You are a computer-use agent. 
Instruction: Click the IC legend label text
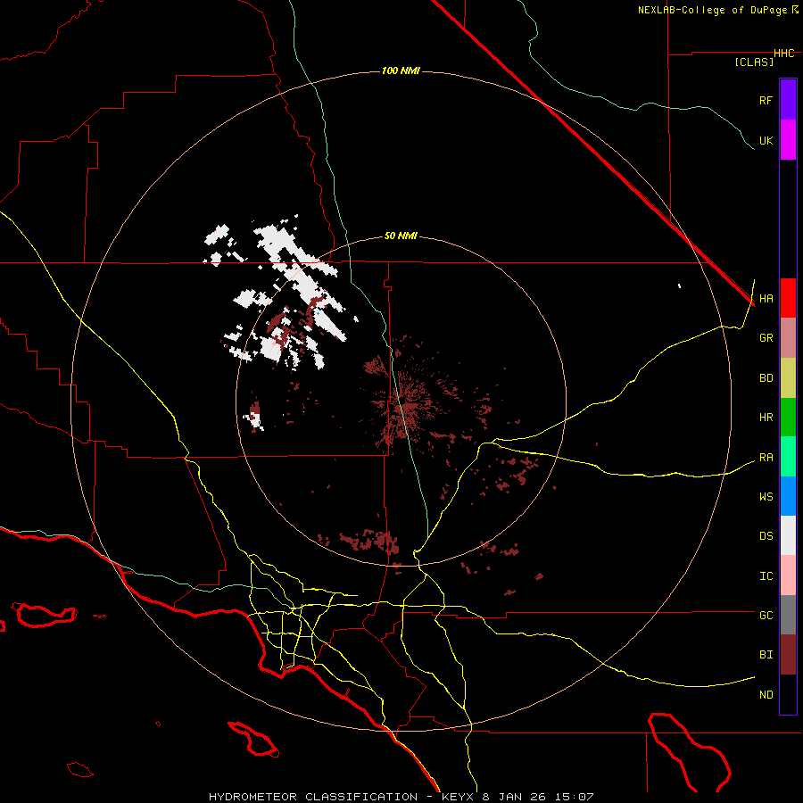(x=766, y=576)
